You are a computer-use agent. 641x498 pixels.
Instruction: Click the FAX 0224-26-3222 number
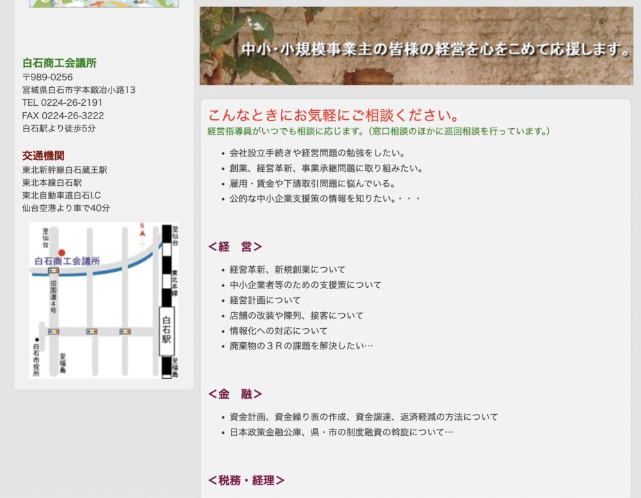click(x=63, y=116)
